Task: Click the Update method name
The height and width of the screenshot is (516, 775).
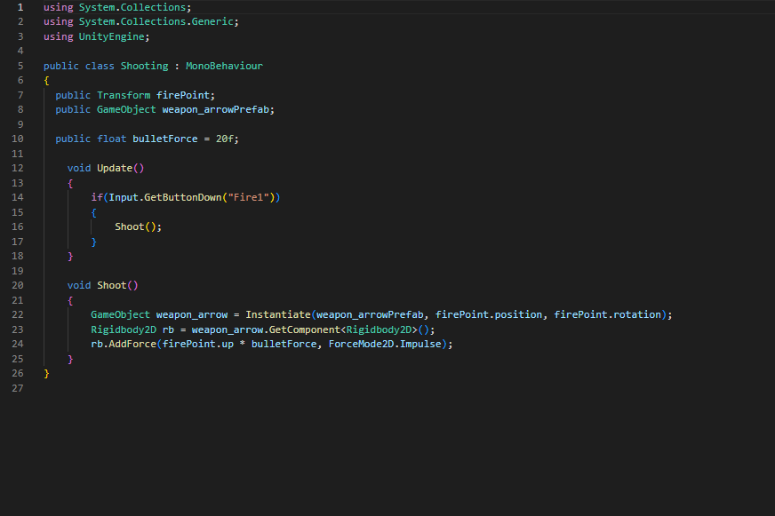Action: (x=115, y=168)
